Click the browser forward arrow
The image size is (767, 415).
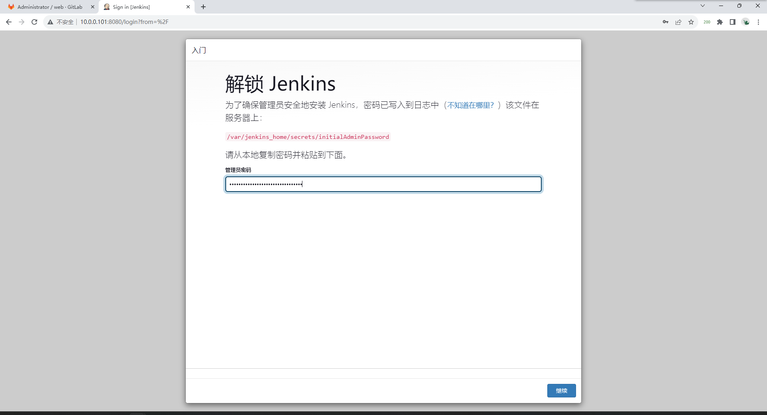coord(22,22)
